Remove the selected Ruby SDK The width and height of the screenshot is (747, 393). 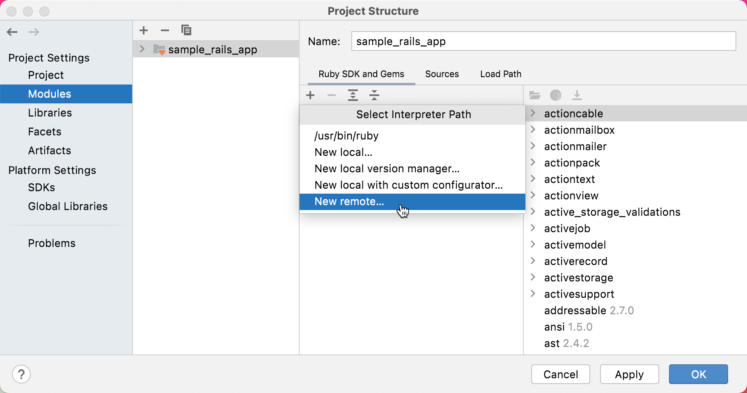332,95
